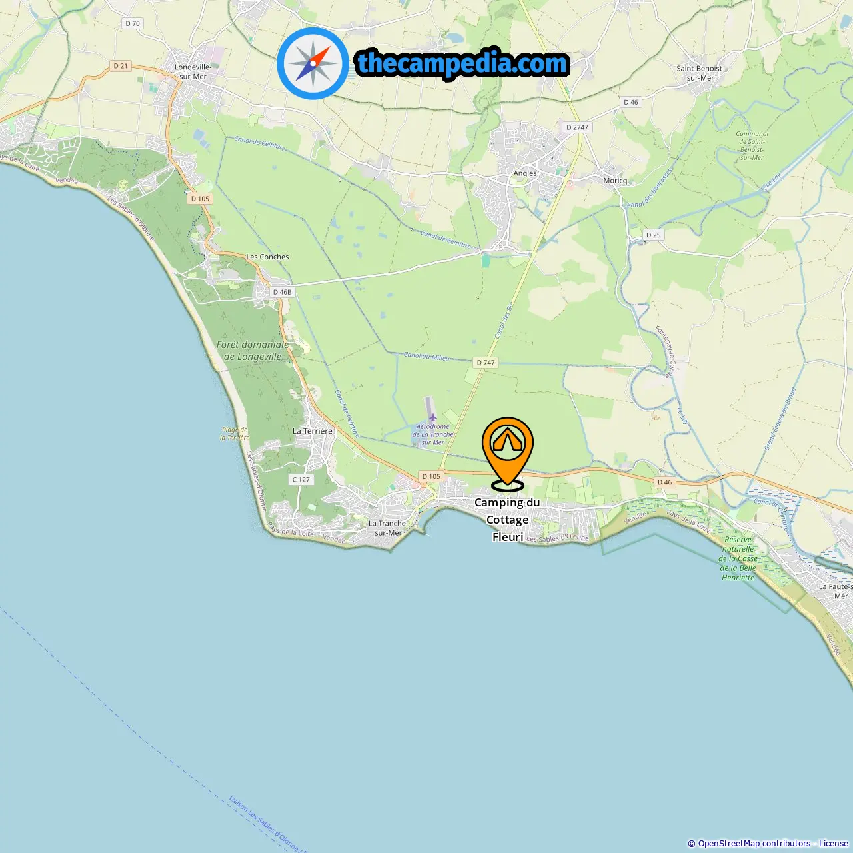Click the D 25 road shield

point(653,235)
